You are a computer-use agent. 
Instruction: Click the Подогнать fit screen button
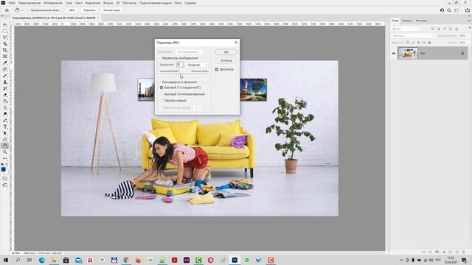[x=89, y=10]
